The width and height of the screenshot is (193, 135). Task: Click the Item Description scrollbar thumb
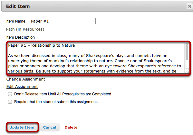pyautogui.click(x=187, y=52)
